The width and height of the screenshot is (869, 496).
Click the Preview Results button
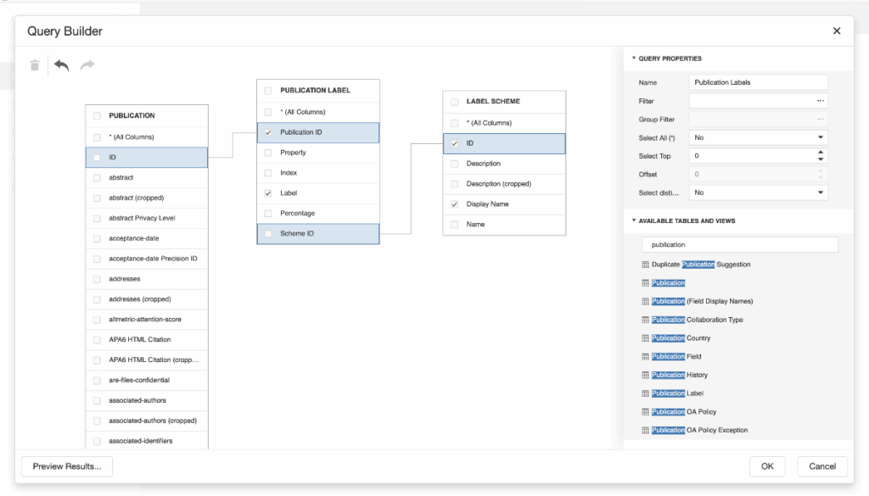[x=66, y=466]
